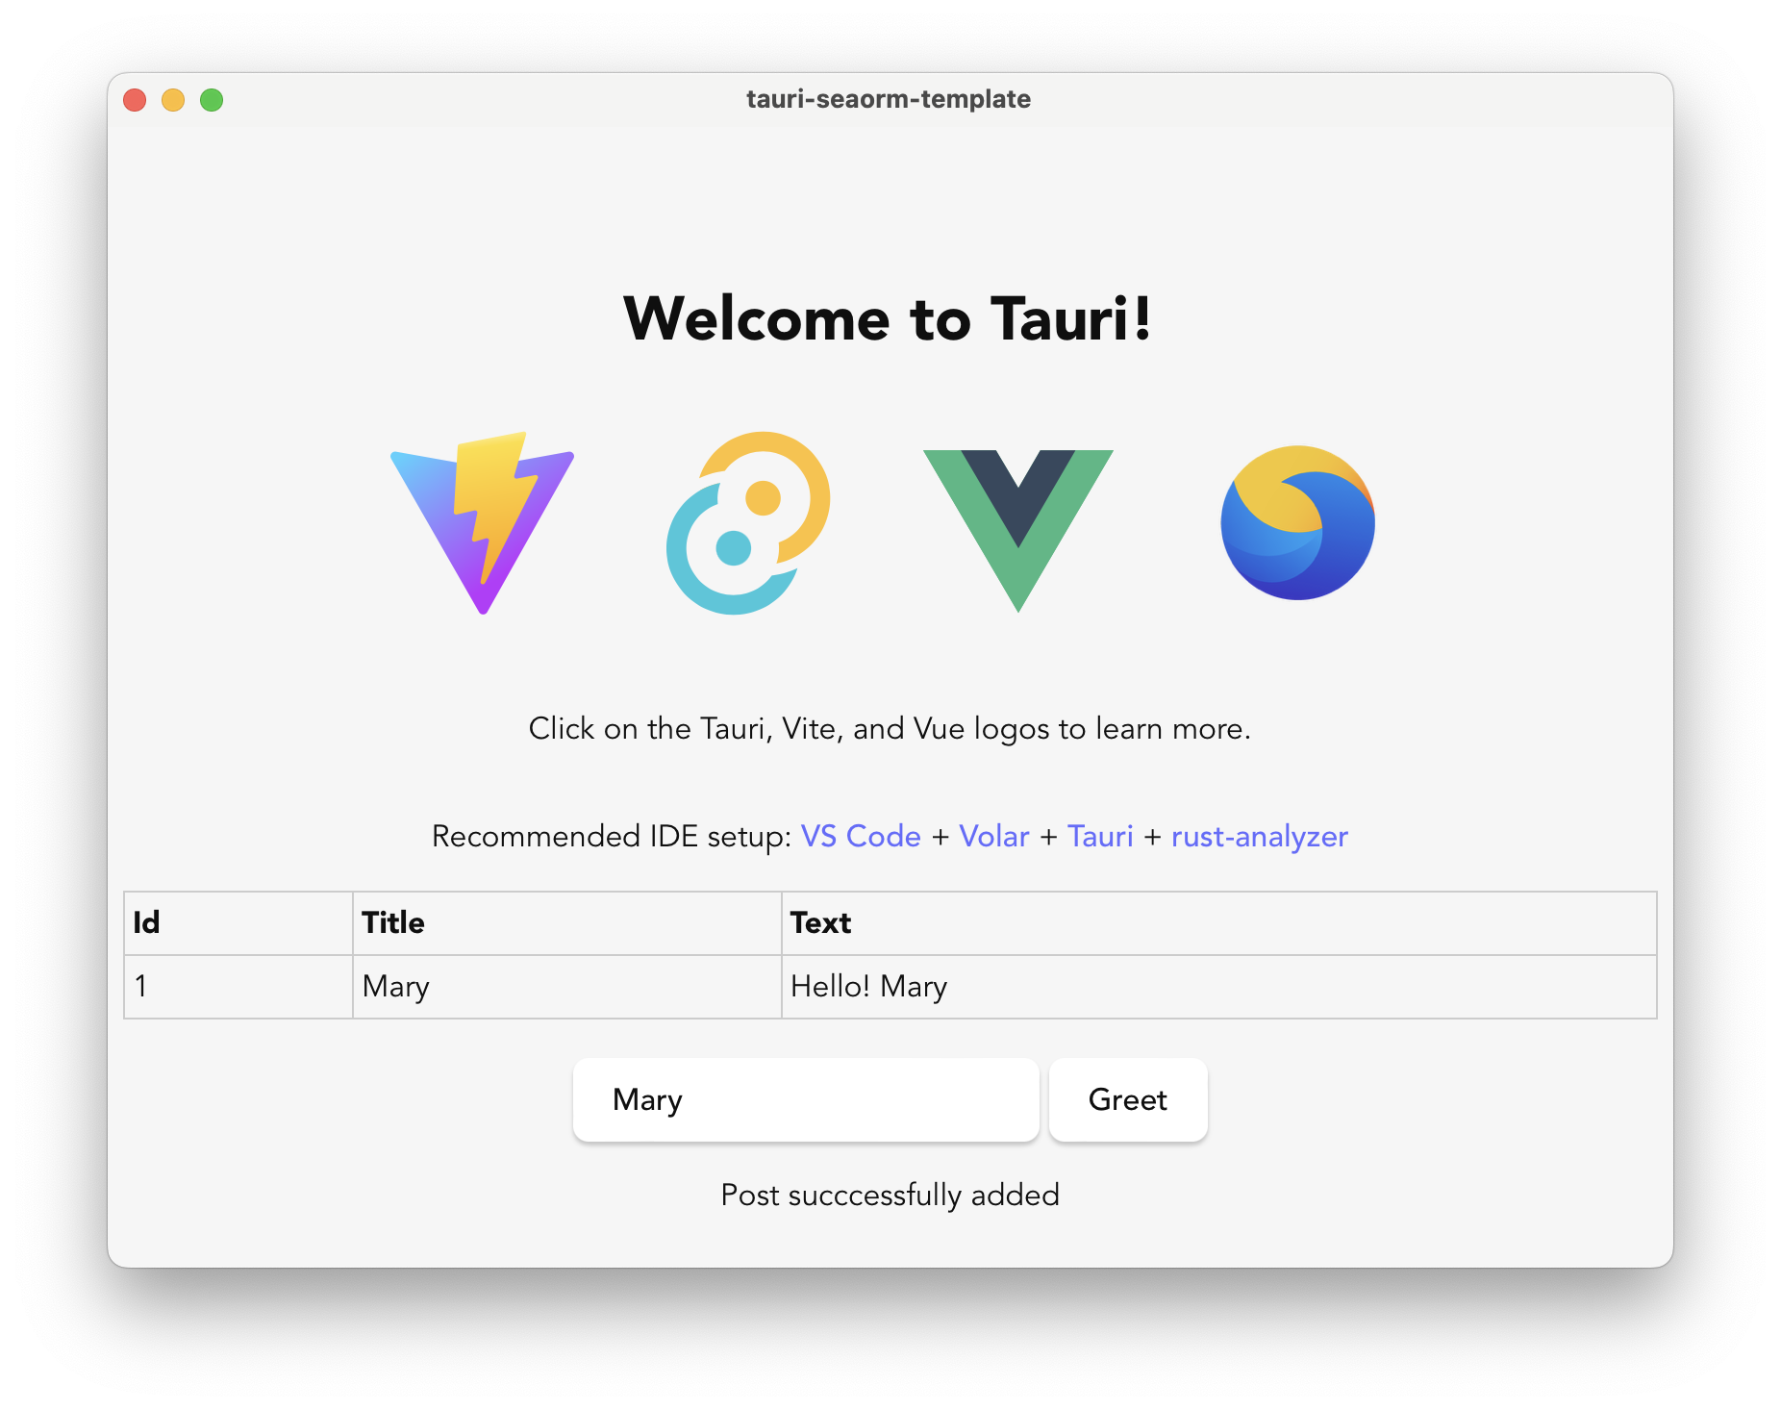
Task: Open the Tauri IDE setup link
Action: pyautogui.click(x=1100, y=836)
